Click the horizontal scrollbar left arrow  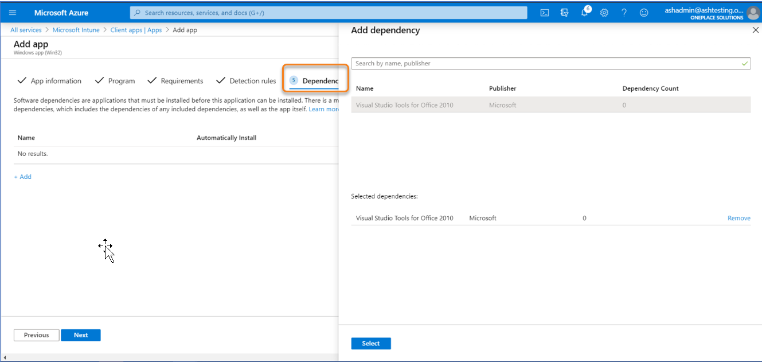5,358
